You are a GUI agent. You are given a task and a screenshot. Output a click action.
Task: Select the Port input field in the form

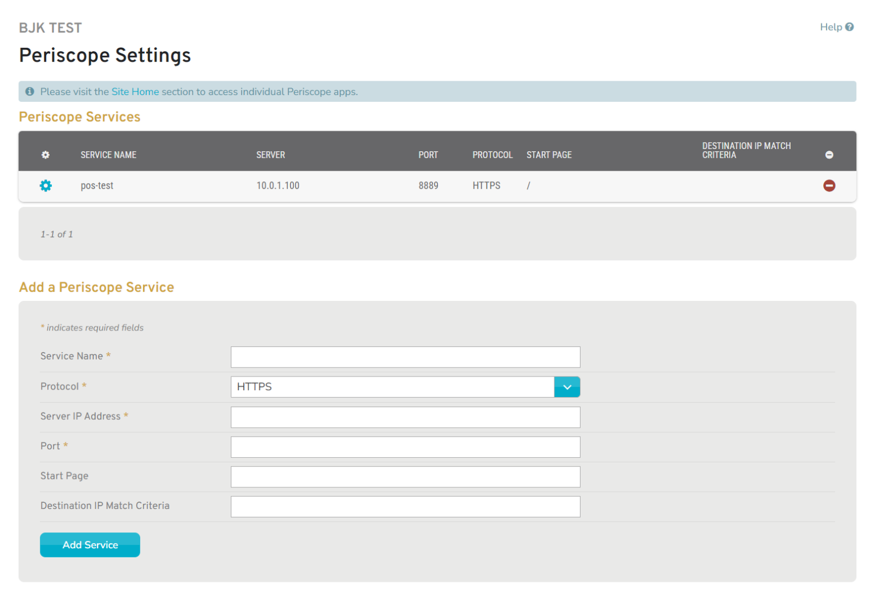pos(405,447)
